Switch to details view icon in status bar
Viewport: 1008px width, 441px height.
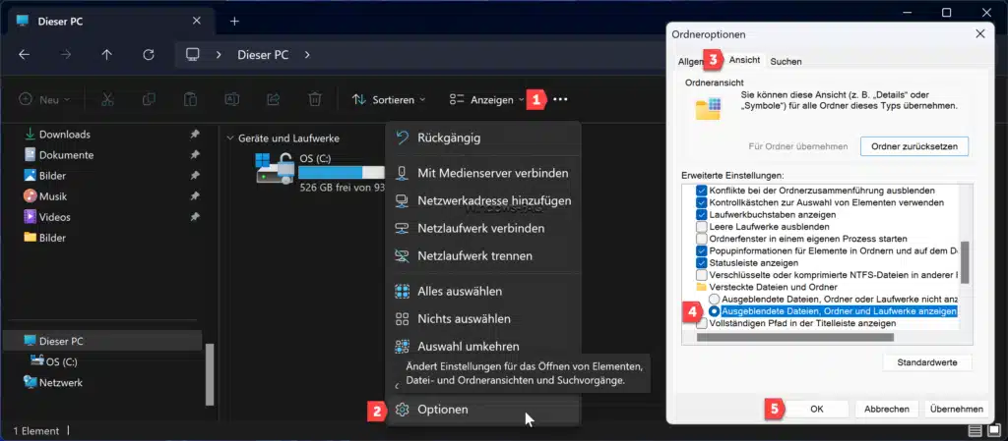click(x=976, y=431)
